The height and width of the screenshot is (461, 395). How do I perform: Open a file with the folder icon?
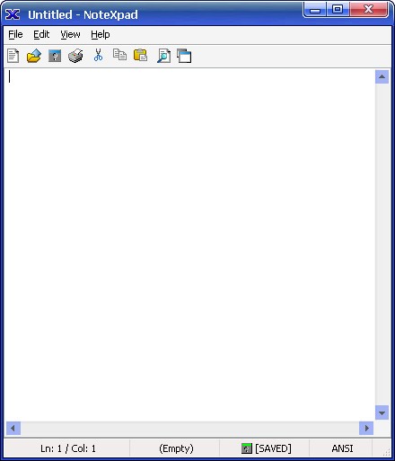coord(34,56)
